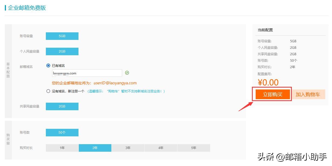332x166 pixels.
Task: Click the 2GB 共享网盘容量 button
Action: pyautogui.click(x=62, y=106)
